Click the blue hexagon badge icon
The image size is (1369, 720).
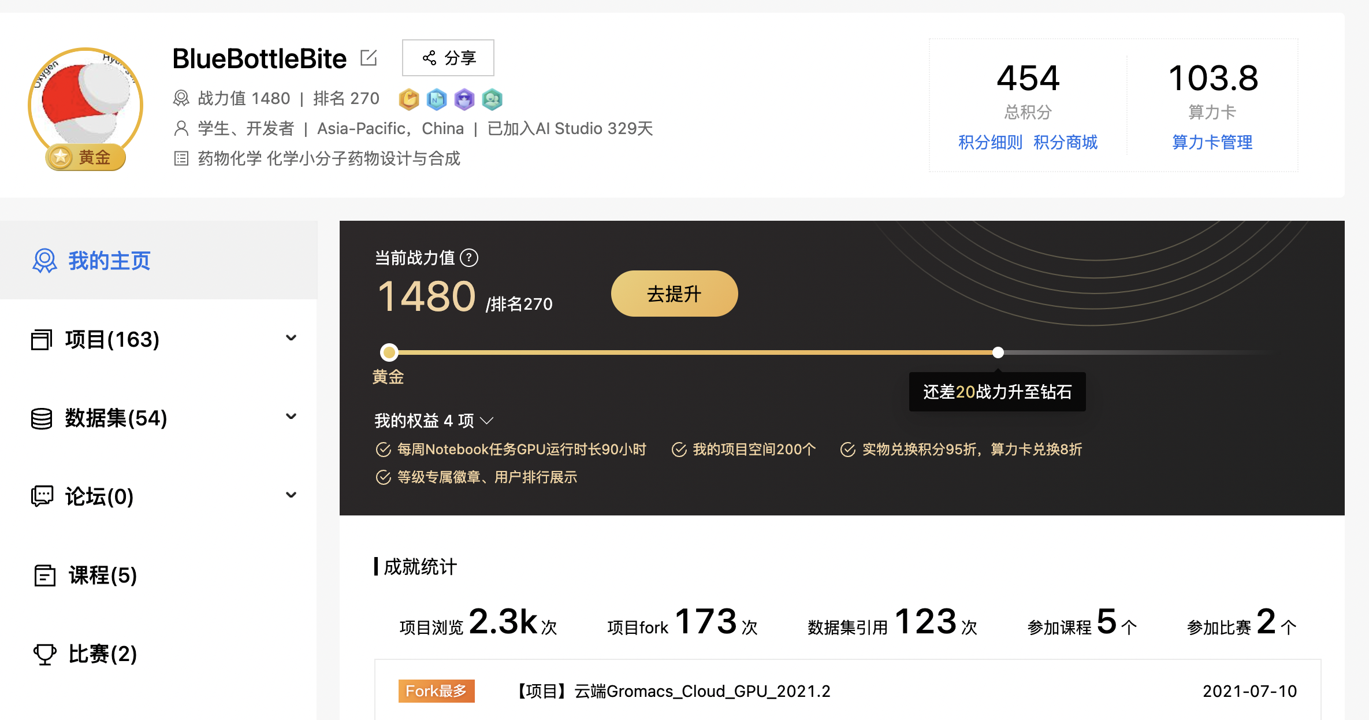tap(437, 99)
